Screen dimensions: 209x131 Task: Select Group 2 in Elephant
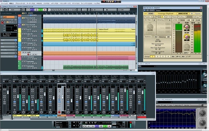tap(158, 57)
